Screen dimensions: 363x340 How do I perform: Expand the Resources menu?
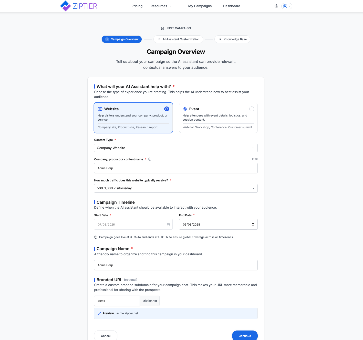coord(161,6)
